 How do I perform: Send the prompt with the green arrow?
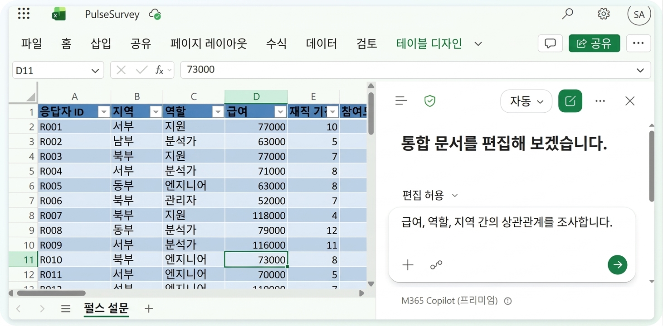point(617,264)
